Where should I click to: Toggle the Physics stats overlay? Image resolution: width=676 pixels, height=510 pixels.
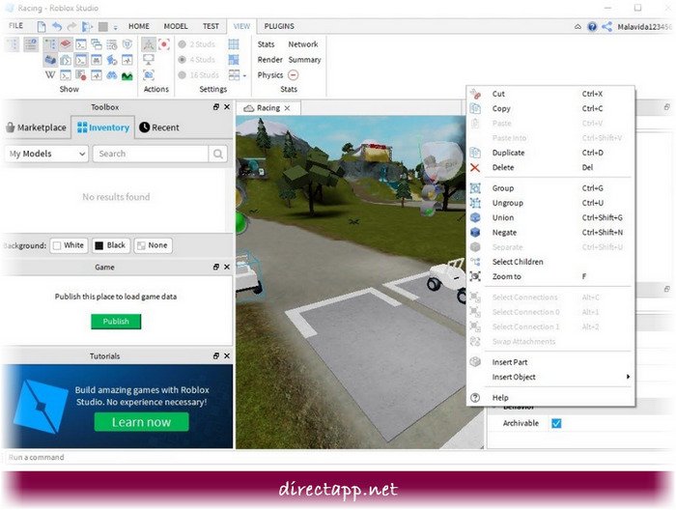coord(270,75)
